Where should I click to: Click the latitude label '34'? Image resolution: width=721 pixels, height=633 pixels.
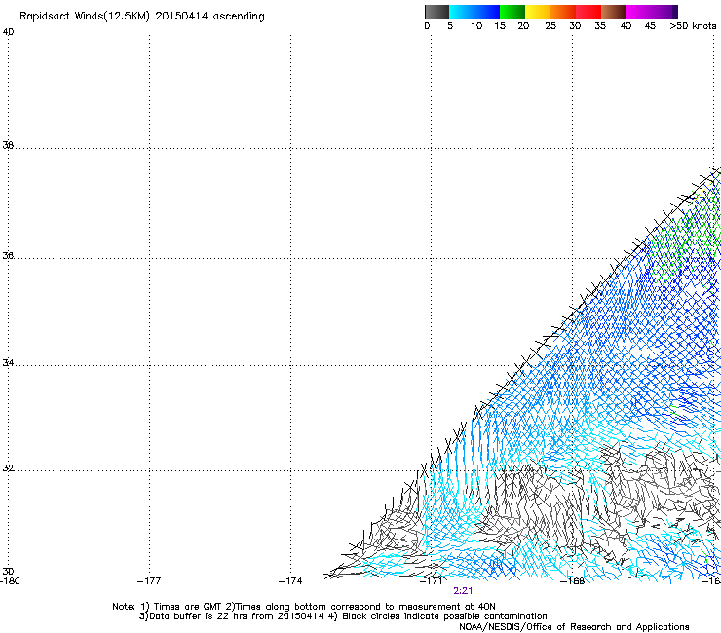click(8, 363)
